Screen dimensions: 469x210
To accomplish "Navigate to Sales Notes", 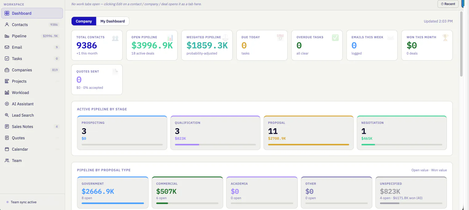I will coord(32,126).
